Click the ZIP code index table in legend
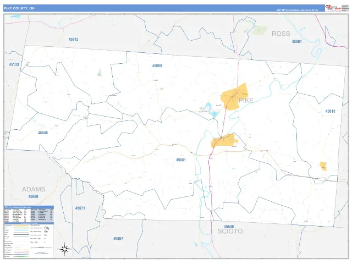352x264 pixels. 29,215
